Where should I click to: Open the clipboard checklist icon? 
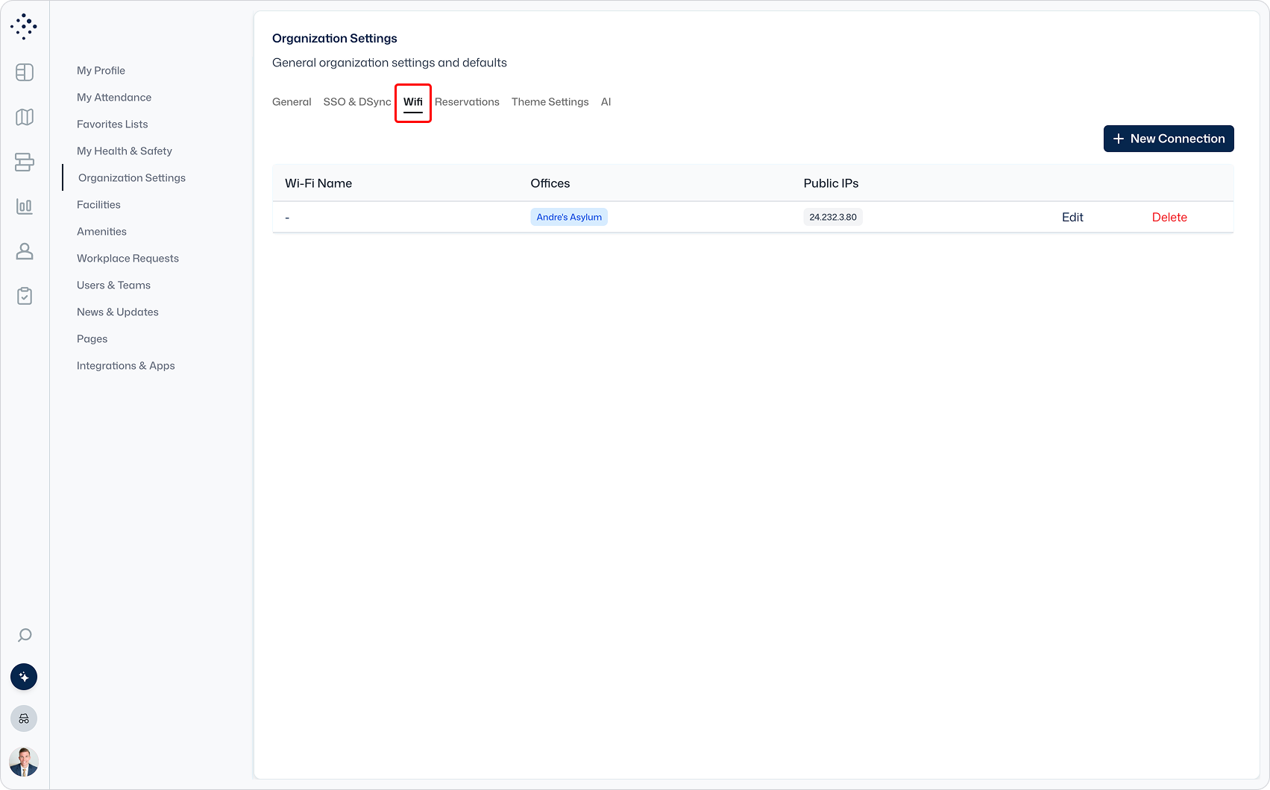click(25, 296)
